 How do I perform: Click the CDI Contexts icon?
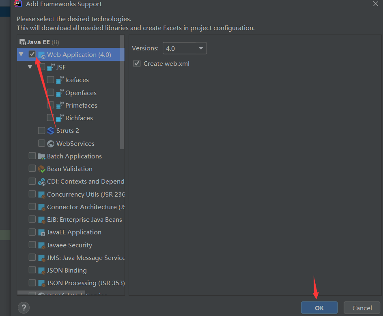(x=41, y=182)
